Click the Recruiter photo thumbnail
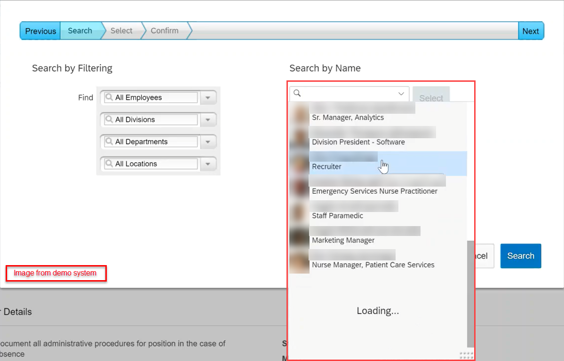The height and width of the screenshot is (361, 564). point(299,163)
